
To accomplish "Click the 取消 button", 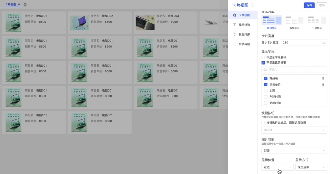I will [x=322, y=5].
